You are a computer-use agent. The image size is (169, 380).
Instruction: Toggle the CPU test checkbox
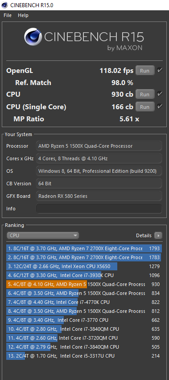click(x=159, y=94)
